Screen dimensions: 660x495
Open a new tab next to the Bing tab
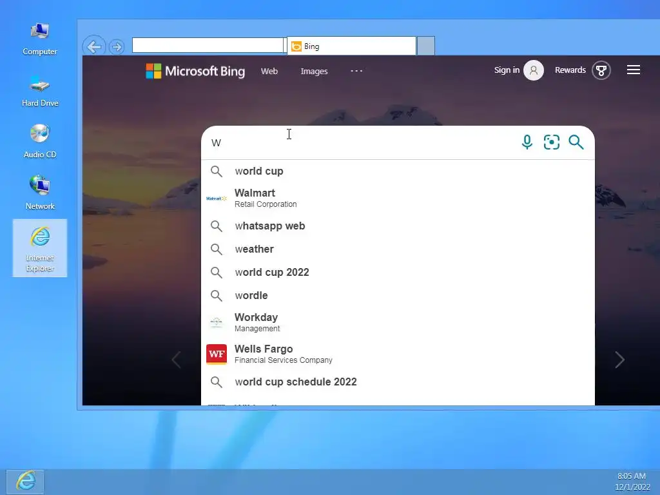coord(426,46)
